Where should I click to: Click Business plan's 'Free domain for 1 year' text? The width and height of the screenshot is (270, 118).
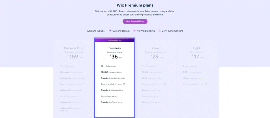(111, 84)
